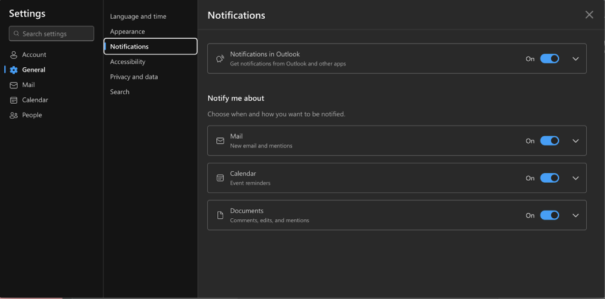This screenshot has height=299, width=605.
Task: Click 'Notifications in Outlook' title text
Action: click(x=265, y=54)
